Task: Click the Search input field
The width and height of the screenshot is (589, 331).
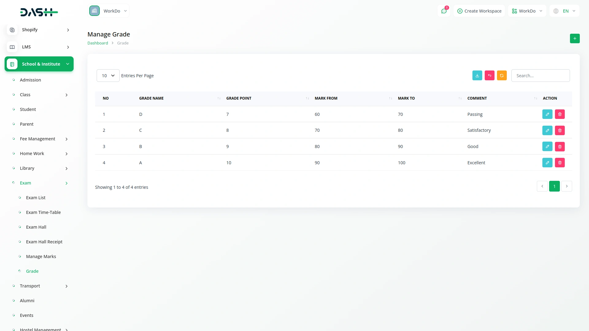Action: [540, 76]
